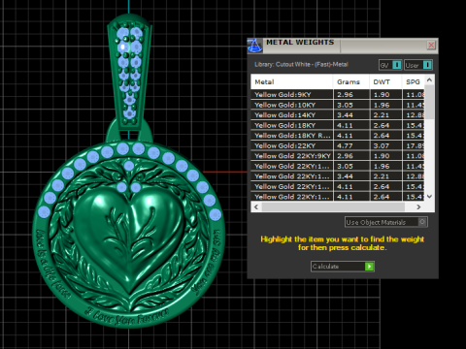
Task: Click the 3.44 grams cell for Yellow Gold:14KY
Action: coord(351,115)
